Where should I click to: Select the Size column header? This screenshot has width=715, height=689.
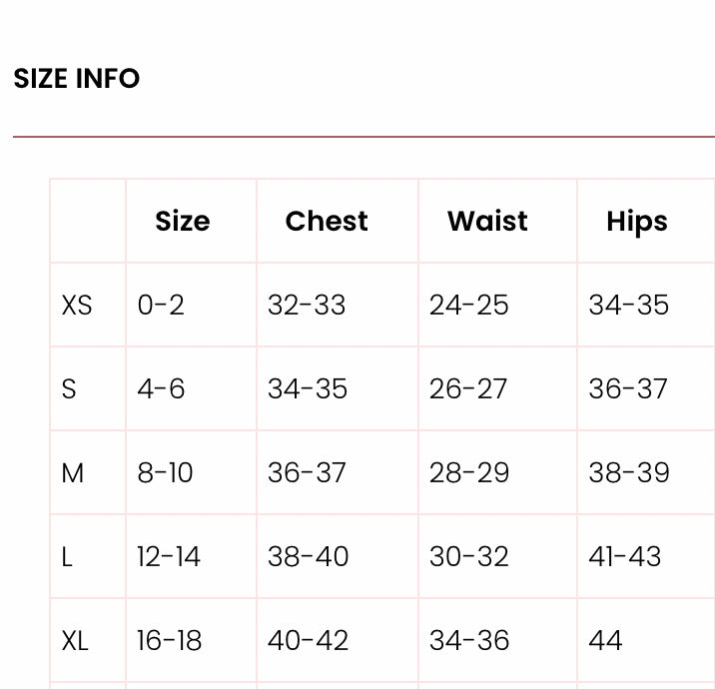[x=183, y=221]
